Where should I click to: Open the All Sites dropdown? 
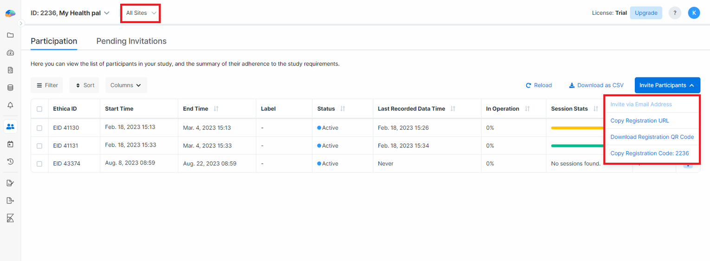pyautogui.click(x=141, y=13)
